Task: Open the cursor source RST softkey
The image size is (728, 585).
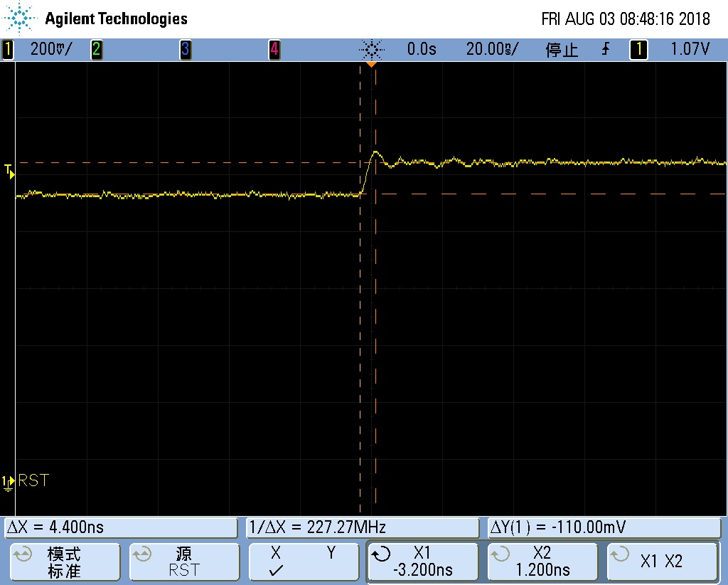Action: 184,562
